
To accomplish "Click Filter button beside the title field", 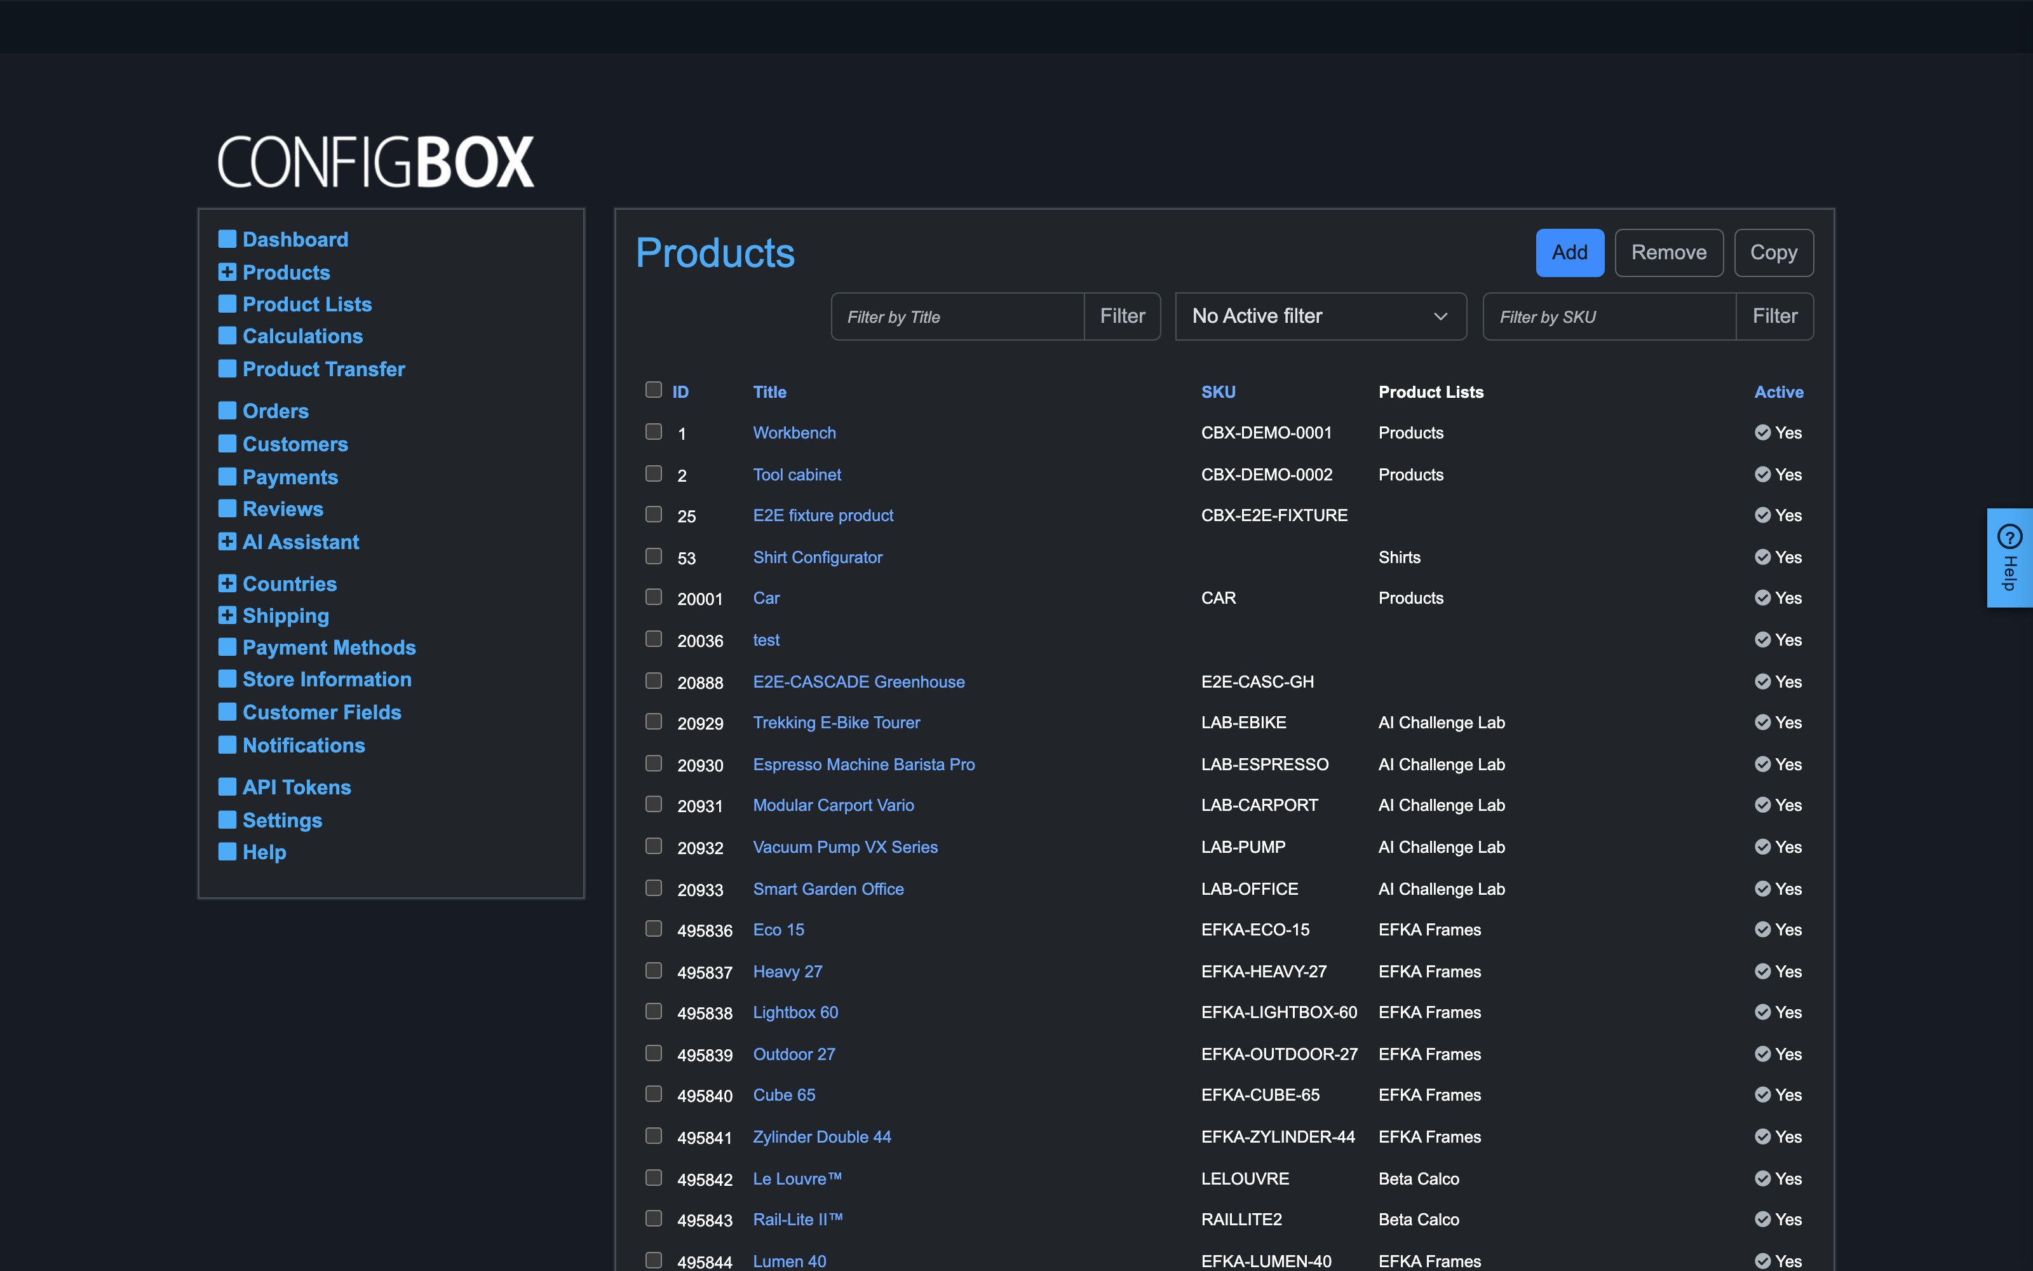I will coord(1123,316).
